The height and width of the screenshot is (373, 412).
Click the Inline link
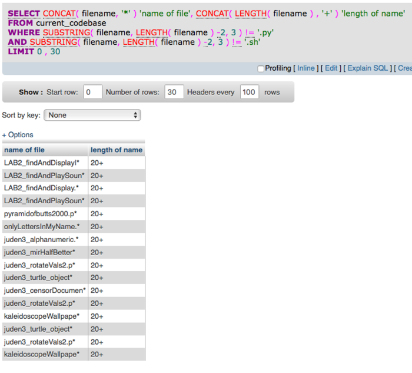click(305, 68)
